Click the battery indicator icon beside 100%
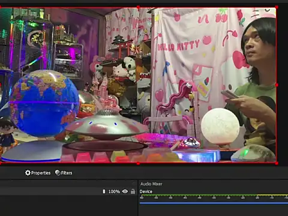This screenshot has width=288, height=216. [104, 191]
